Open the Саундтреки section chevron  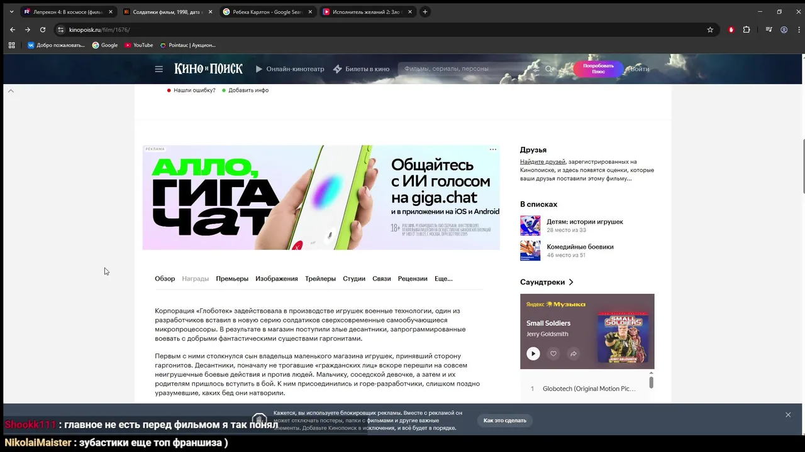point(571,282)
